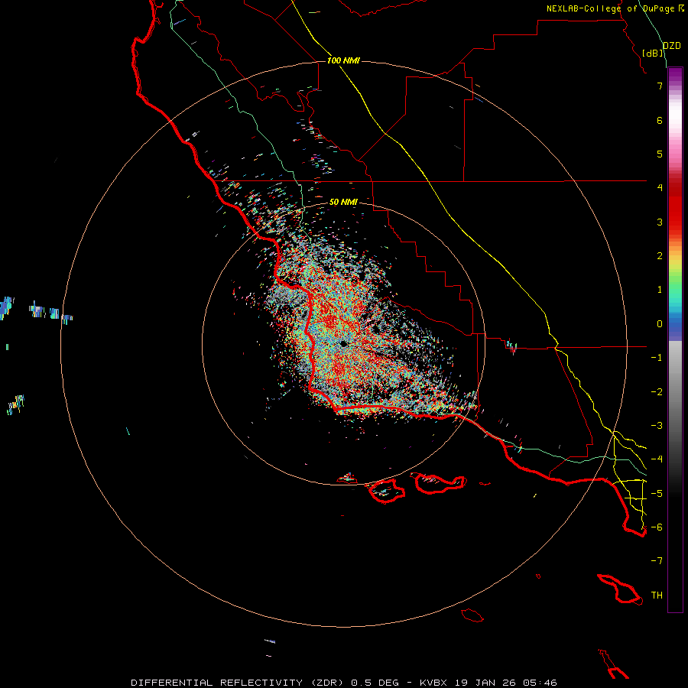The height and width of the screenshot is (688, 688).
Task: Pick the red segment of the color bar
Action: click(675, 206)
